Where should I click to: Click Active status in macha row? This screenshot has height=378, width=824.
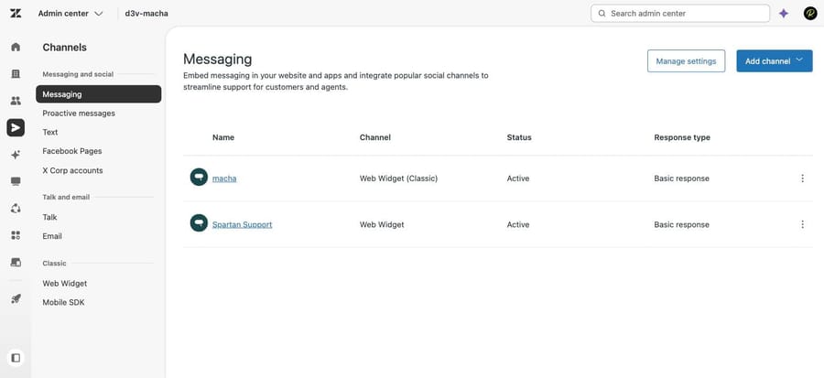[x=518, y=178]
